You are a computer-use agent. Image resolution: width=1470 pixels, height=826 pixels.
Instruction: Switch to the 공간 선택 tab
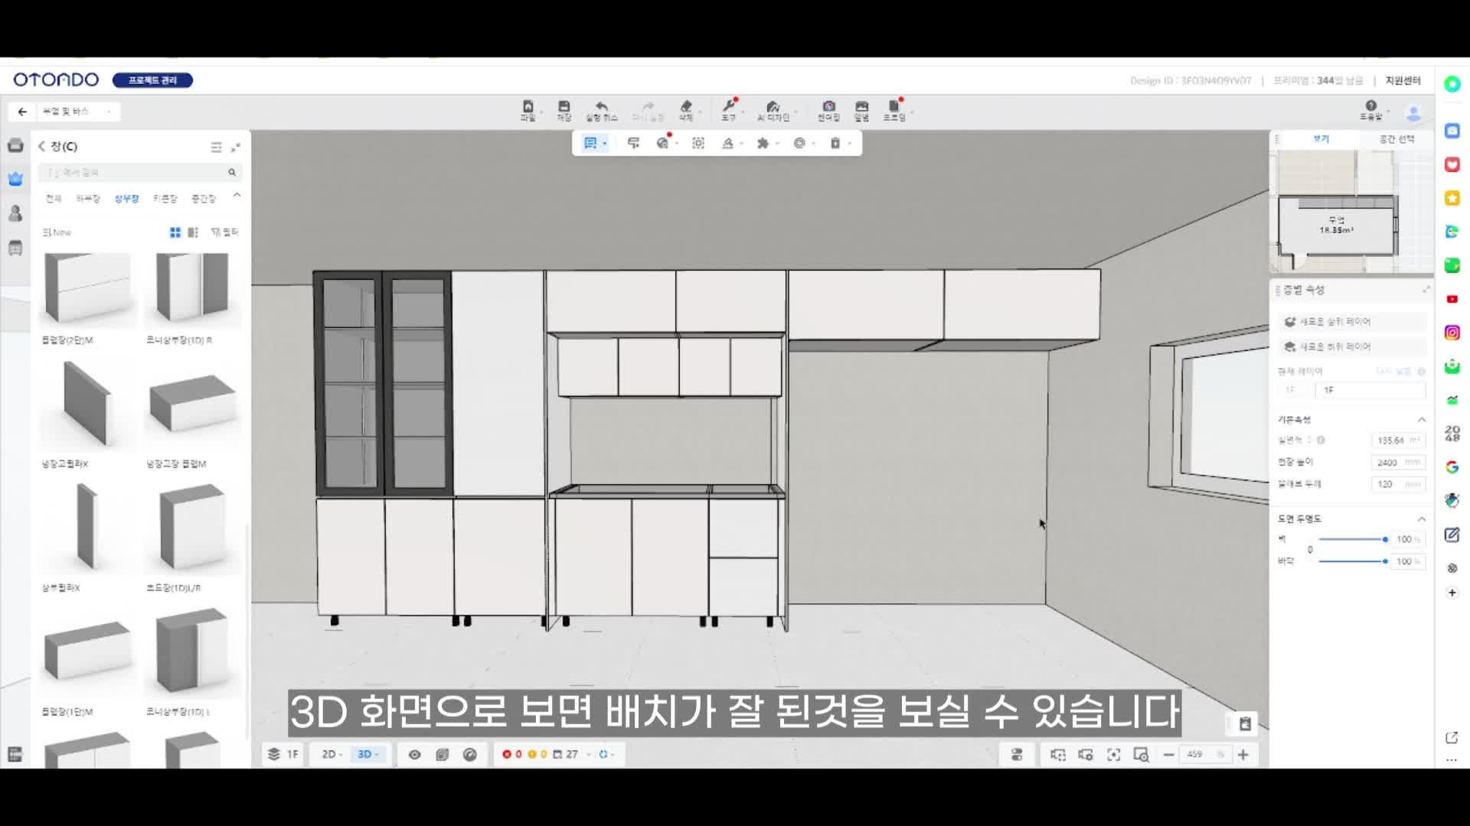coord(1396,139)
